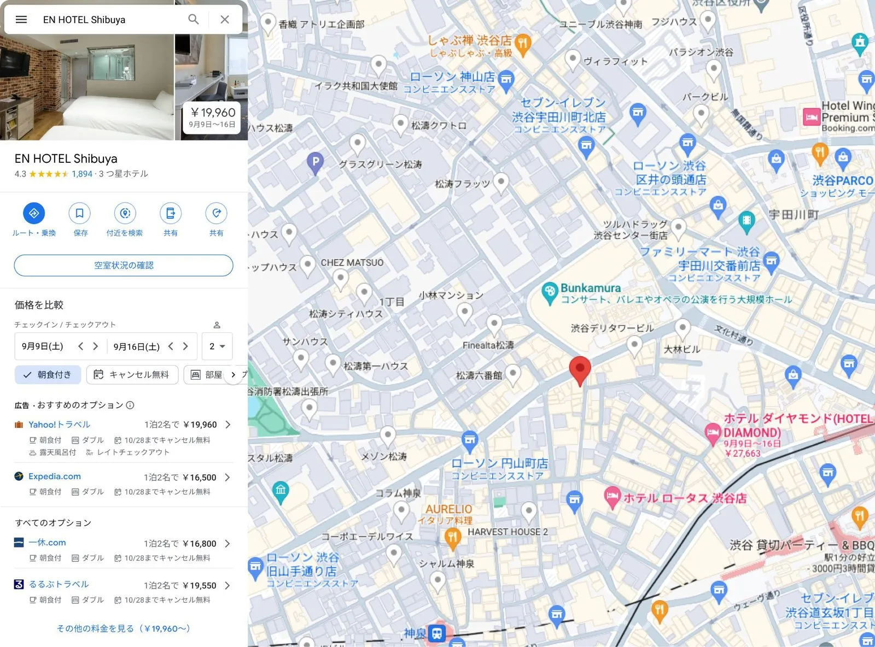
Task: Open the hamburger menu in search bar
Action: coord(21,20)
